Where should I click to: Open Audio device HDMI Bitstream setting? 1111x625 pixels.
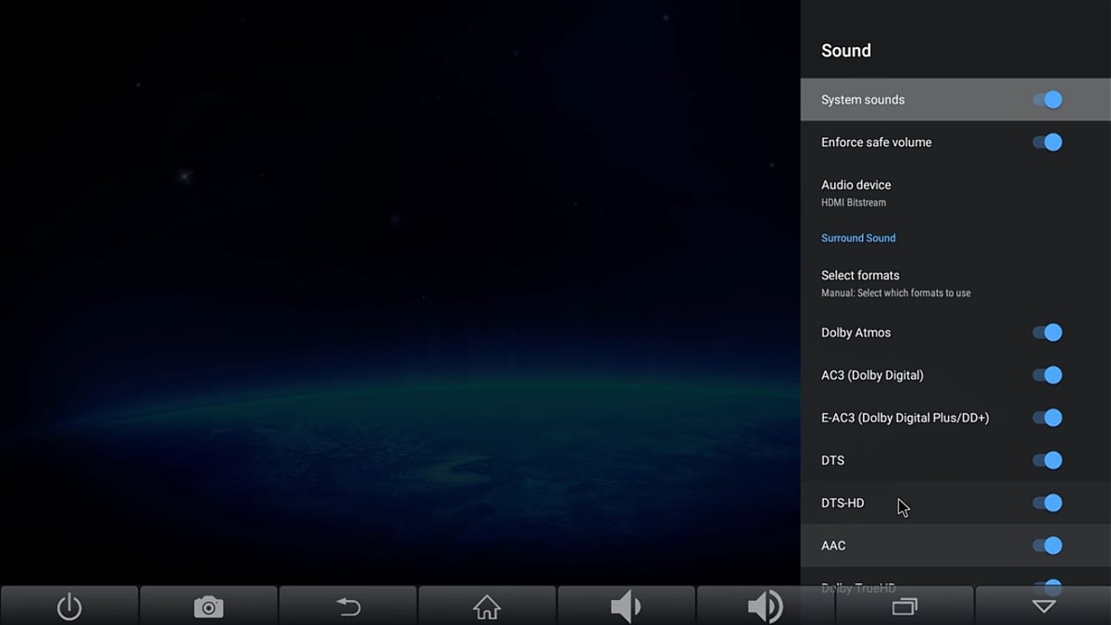point(856,193)
